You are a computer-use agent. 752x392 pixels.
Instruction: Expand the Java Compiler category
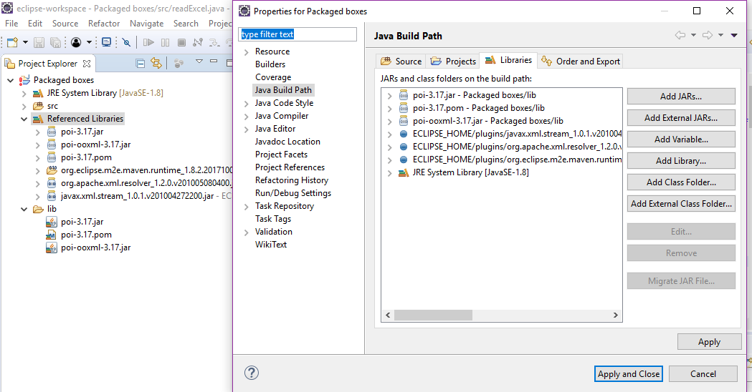tap(246, 117)
